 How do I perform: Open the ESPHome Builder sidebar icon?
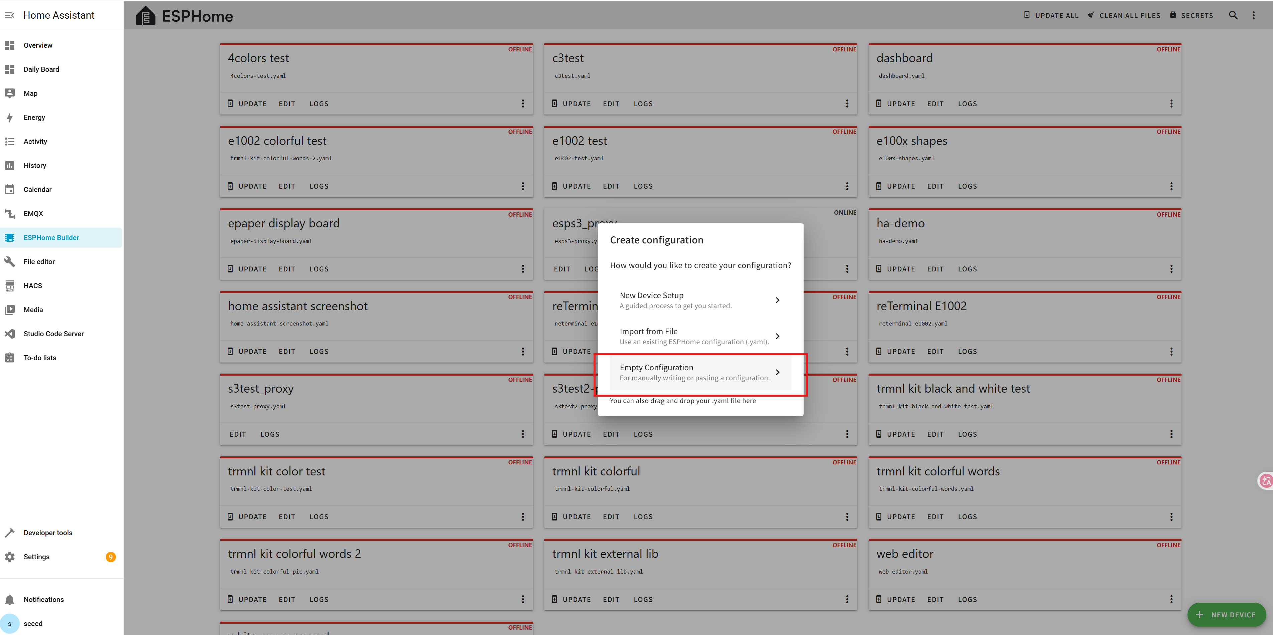(x=10, y=237)
